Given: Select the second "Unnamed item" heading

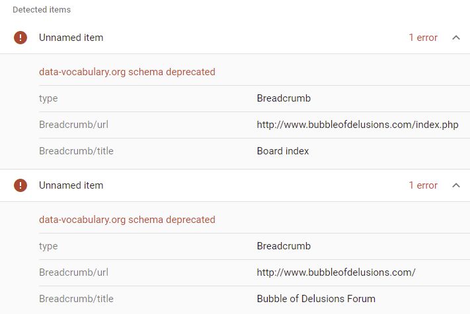Looking at the screenshot, I should click(x=71, y=185).
